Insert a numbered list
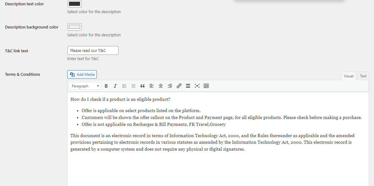 [134, 86]
